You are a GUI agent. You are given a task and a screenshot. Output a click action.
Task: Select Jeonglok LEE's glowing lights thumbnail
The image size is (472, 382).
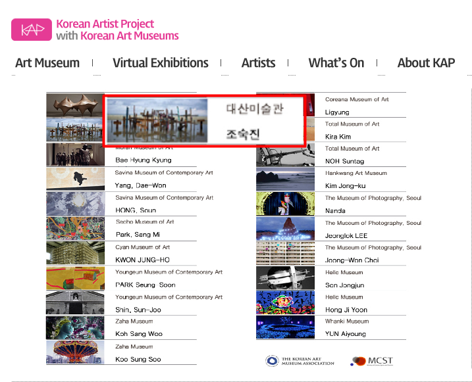click(285, 228)
